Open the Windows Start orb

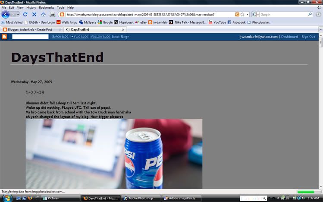[7, 198]
